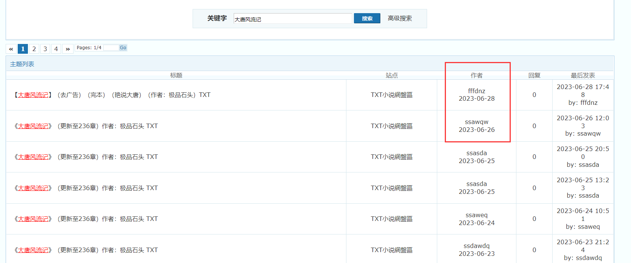Select page 1 in pagination

click(x=23, y=49)
